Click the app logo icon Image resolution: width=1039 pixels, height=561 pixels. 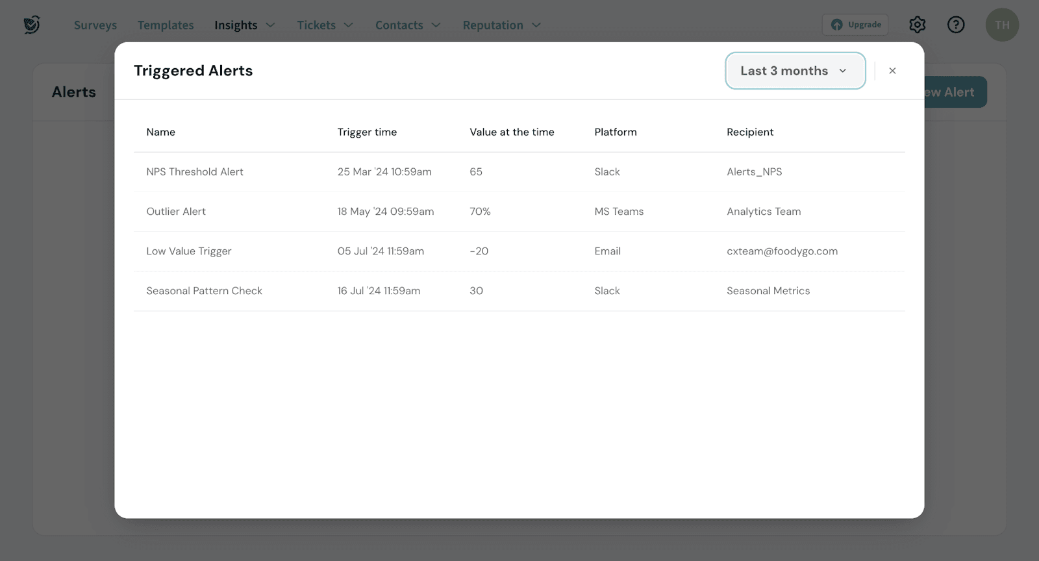(32, 25)
